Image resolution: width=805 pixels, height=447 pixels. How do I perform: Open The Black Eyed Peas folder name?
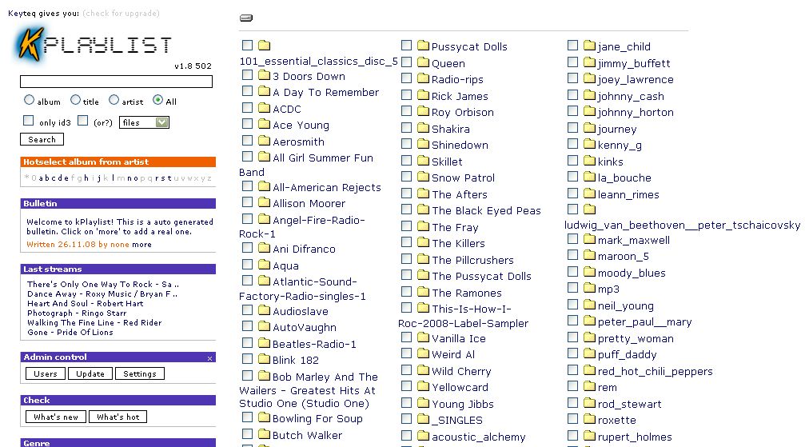(x=486, y=210)
